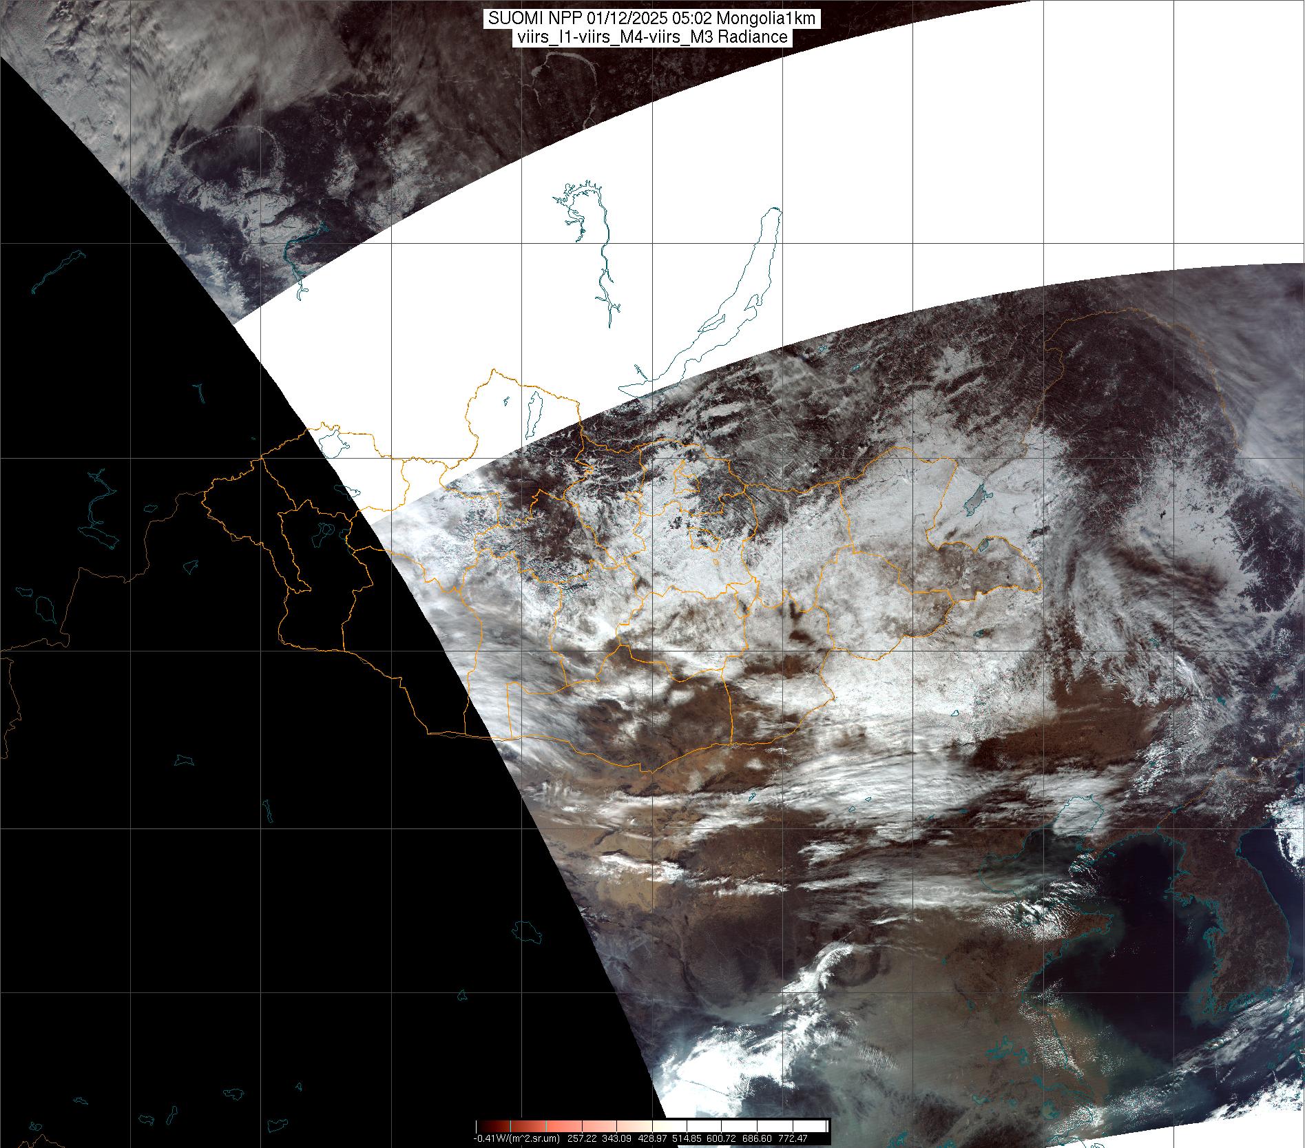Click the "772.47" colorbar value
The height and width of the screenshot is (1148, 1305).
pos(794,1138)
